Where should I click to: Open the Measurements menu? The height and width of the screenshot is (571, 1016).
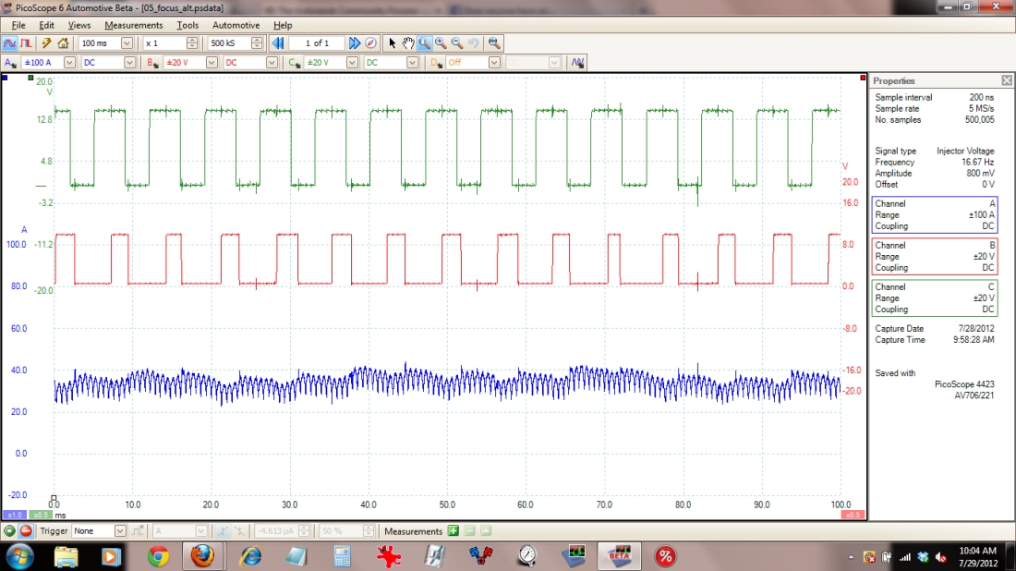(134, 25)
